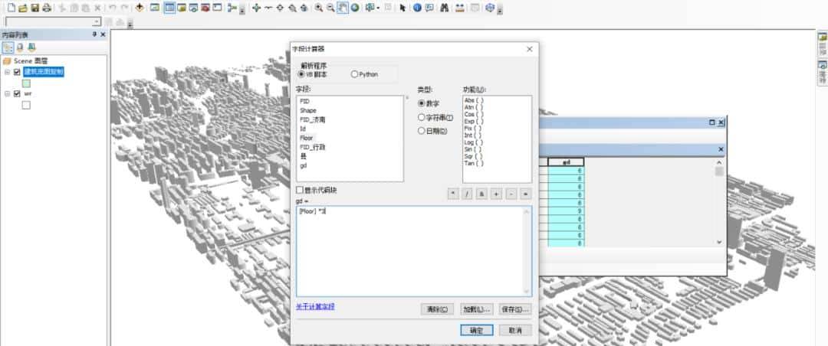Click the equals operator button

tap(525, 194)
